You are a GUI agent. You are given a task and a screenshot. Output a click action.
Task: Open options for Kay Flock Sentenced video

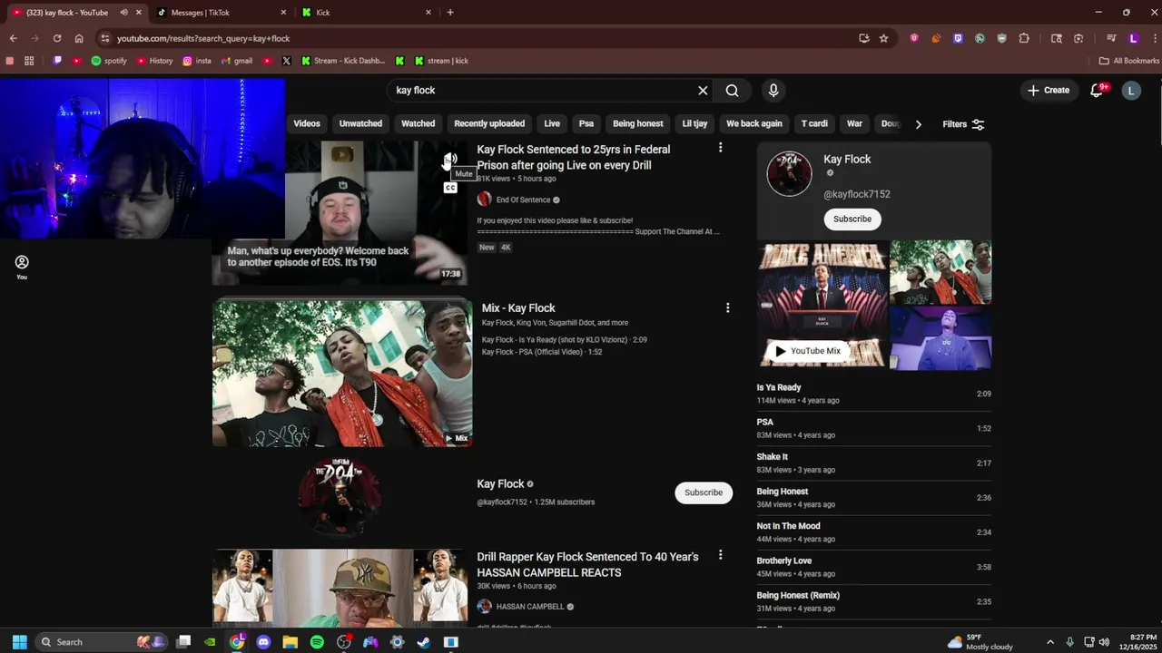pos(721,148)
